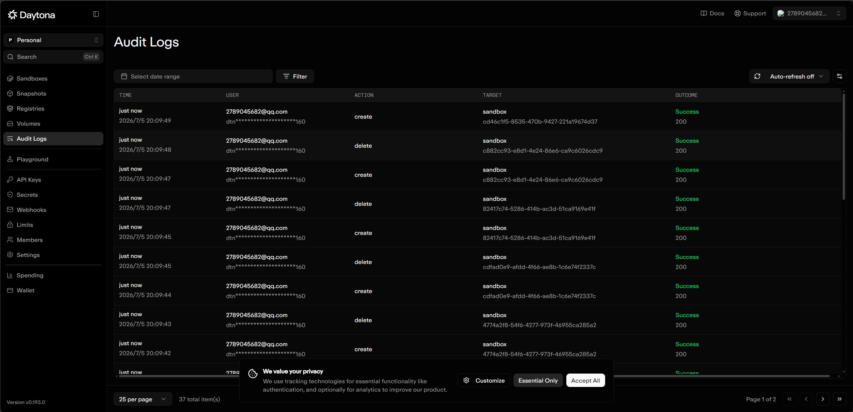
Task: Open the Sandboxes page
Action: (54, 79)
